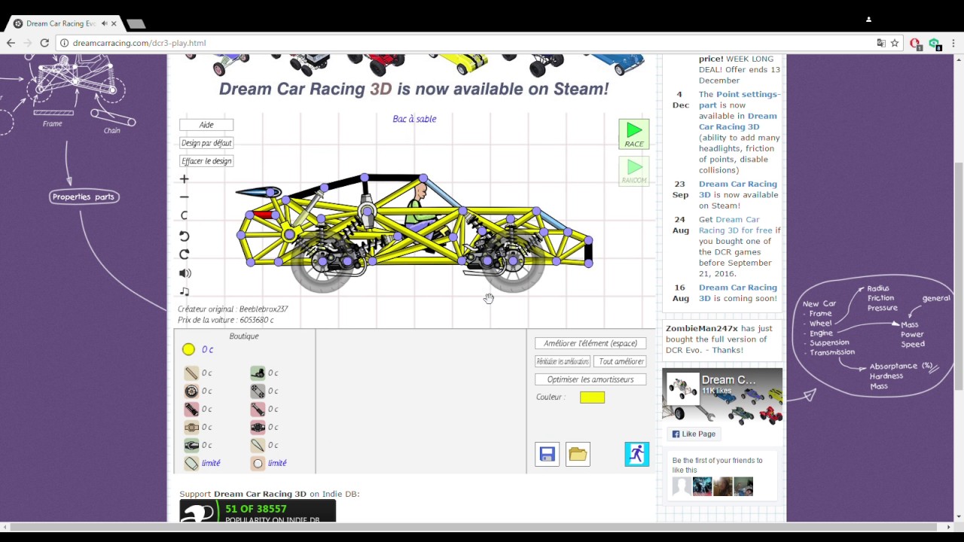Image resolution: width=964 pixels, height=542 pixels.
Task: Close the Dream Car Racing Evo tab
Action: click(x=114, y=23)
